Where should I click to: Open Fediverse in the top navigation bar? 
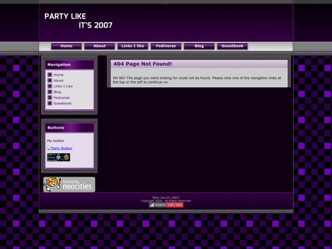tap(166, 46)
